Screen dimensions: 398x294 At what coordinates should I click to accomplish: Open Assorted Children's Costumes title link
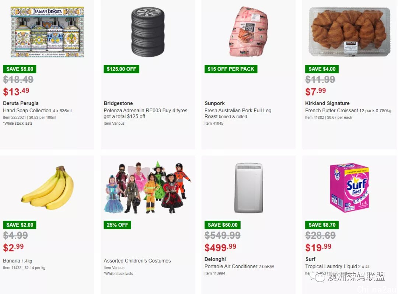tap(137, 261)
